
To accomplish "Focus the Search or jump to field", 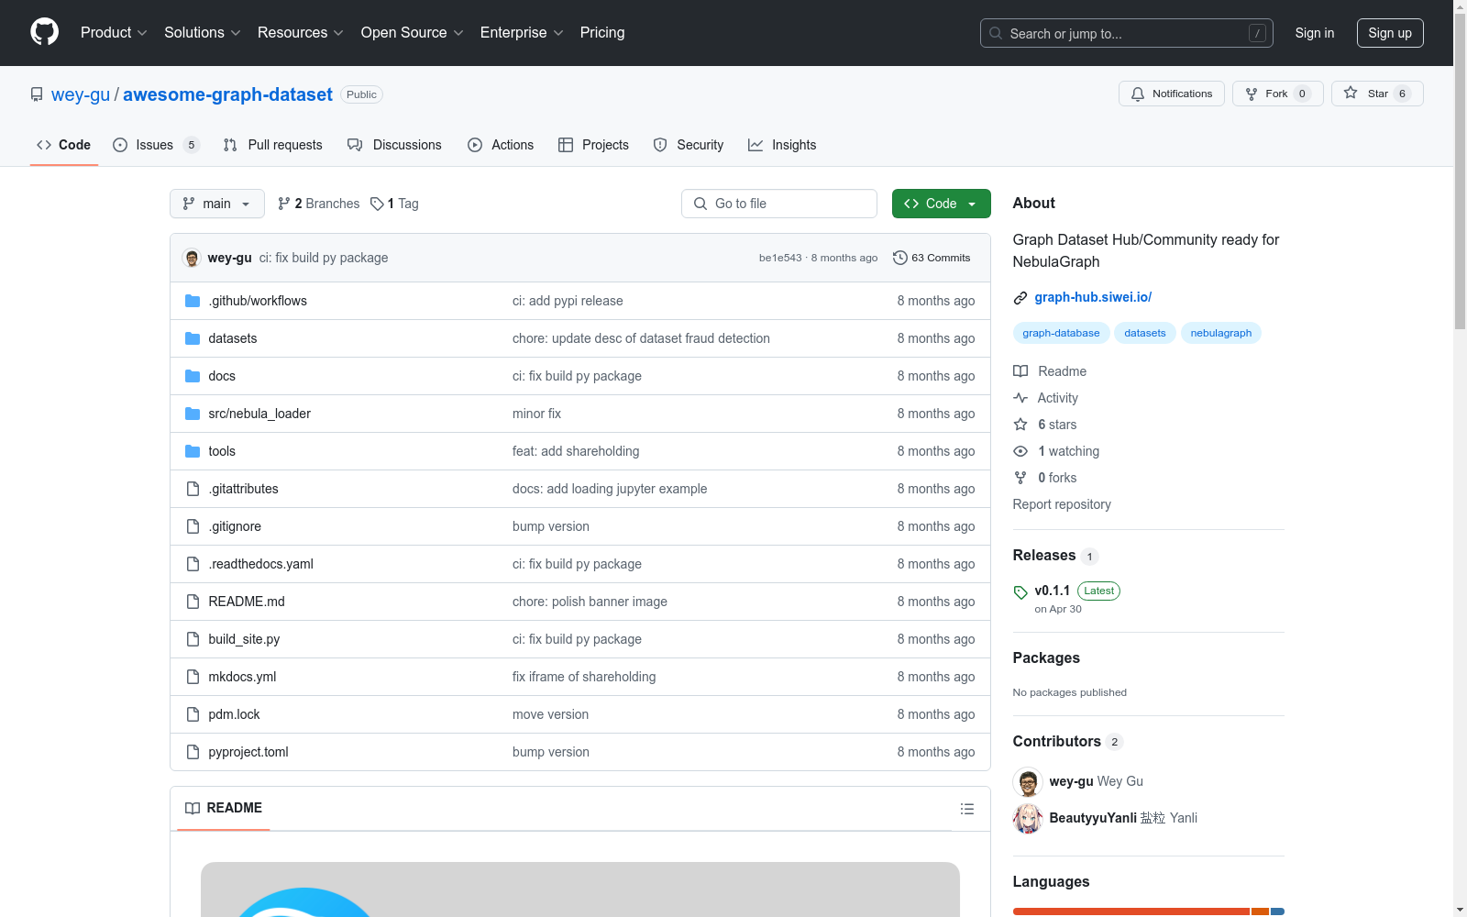I will (x=1126, y=33).
